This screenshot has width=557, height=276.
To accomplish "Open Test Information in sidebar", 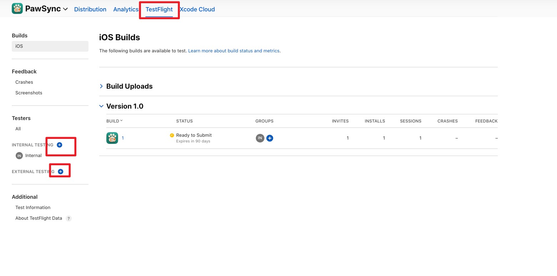I will (33, 208).
